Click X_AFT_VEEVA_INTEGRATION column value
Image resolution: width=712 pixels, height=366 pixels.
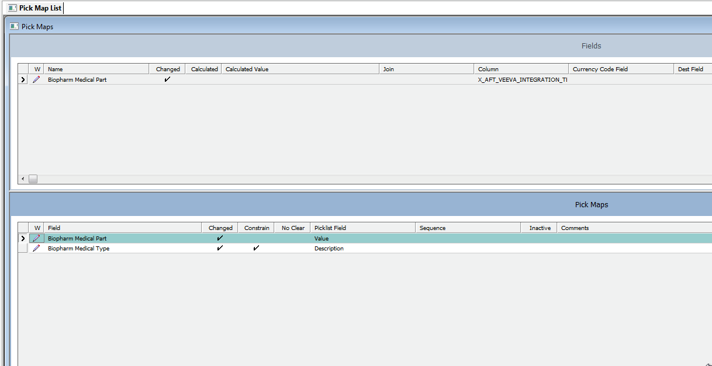(522, 79)
